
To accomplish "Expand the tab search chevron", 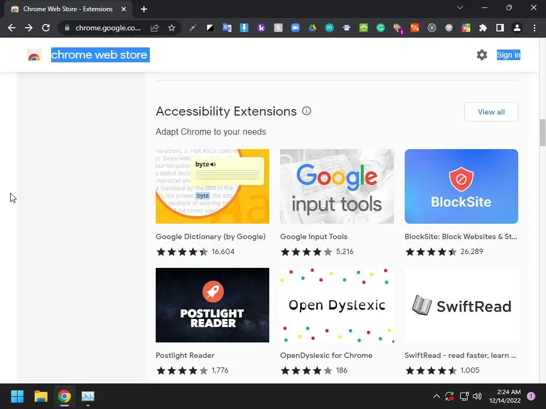I will click(460, 7).
